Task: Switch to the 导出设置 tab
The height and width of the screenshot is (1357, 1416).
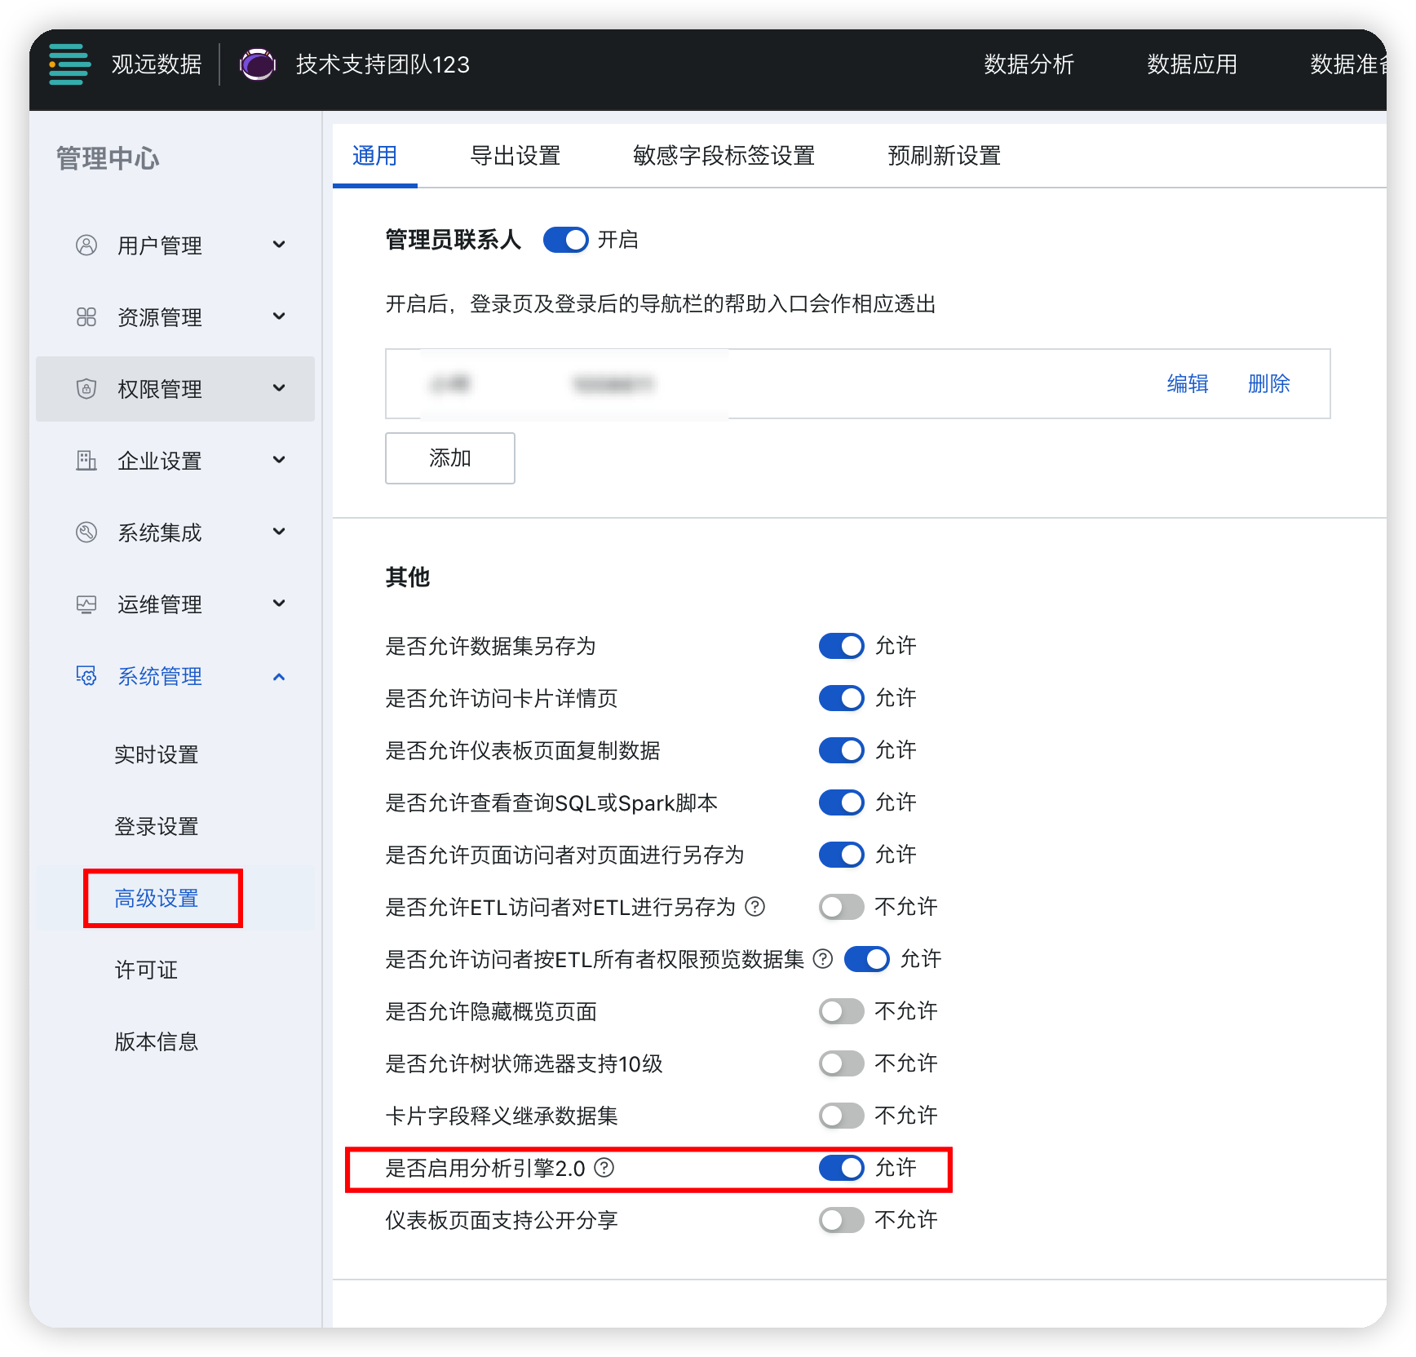Action: [x=516, y=156]
